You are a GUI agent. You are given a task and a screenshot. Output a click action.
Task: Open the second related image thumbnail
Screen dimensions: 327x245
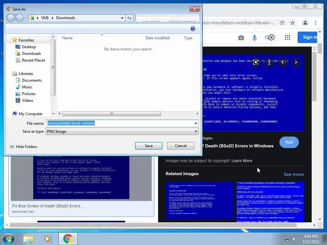[270, 202]
